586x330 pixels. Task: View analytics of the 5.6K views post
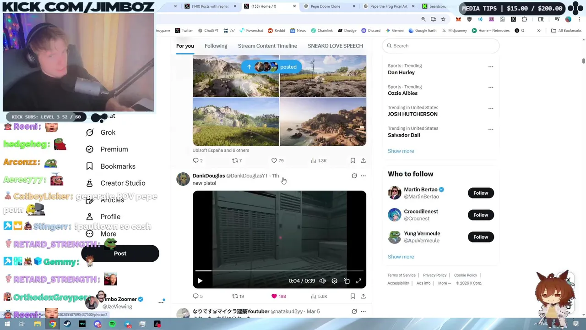(319, 297)
